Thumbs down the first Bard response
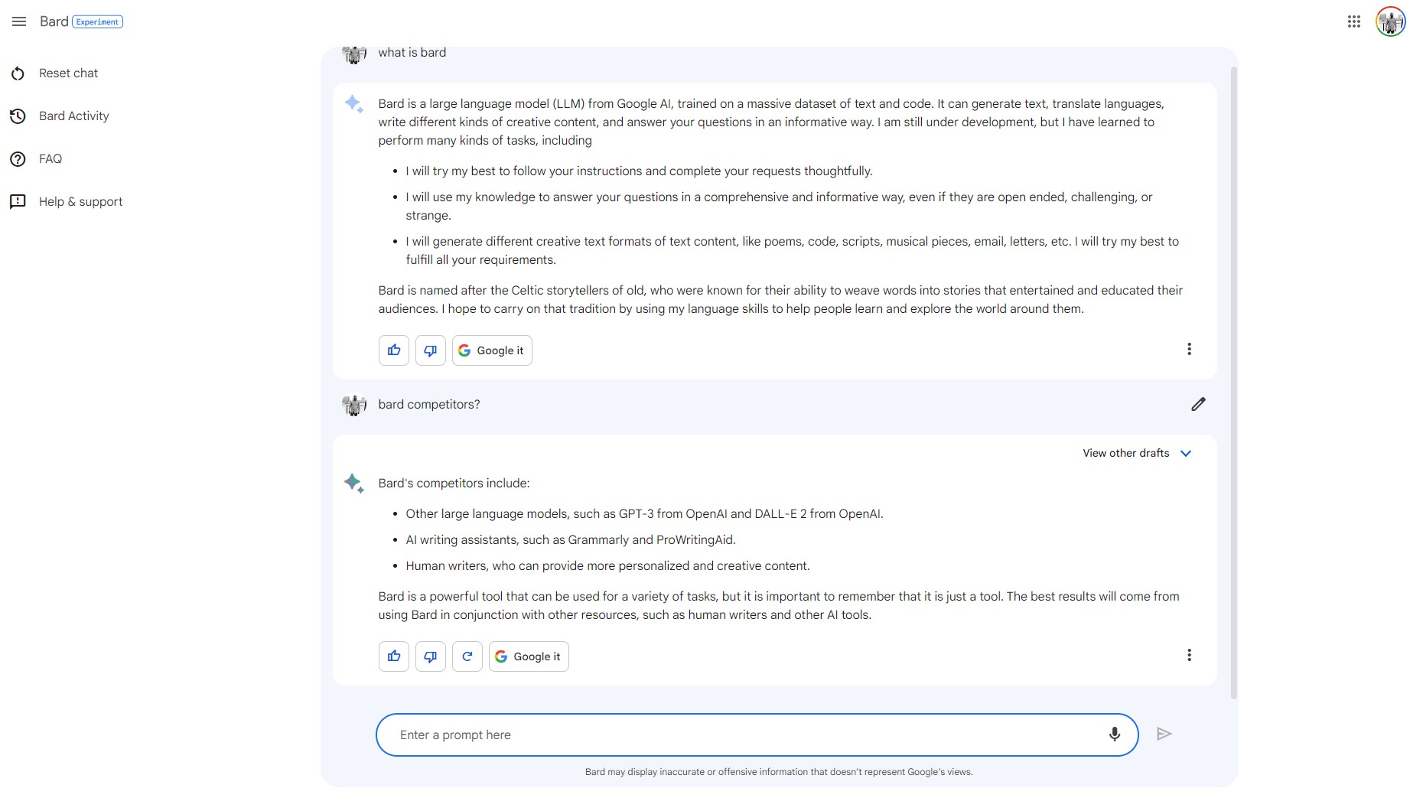 pos(431,350)
